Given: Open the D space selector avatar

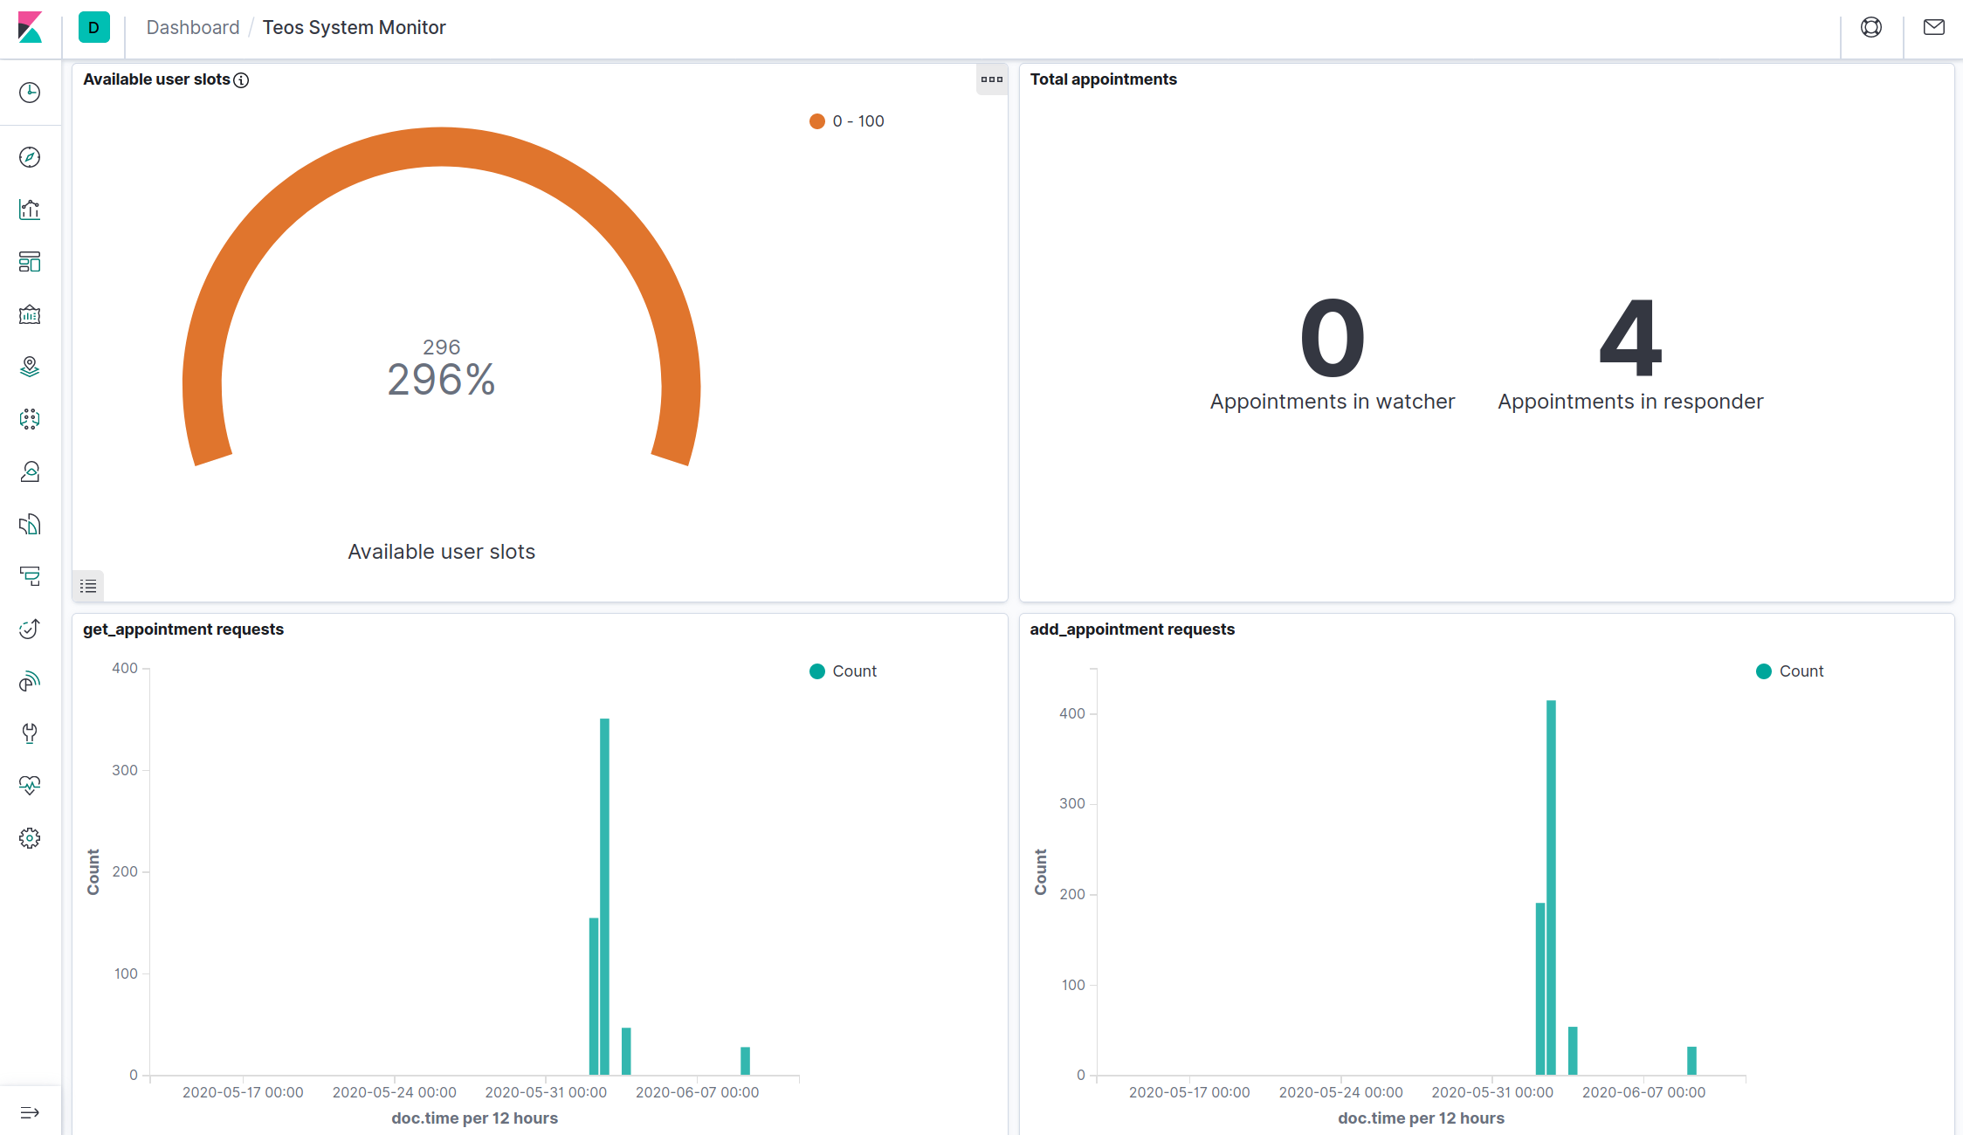Looking at the screenshot, I should (x=93, y=28).
